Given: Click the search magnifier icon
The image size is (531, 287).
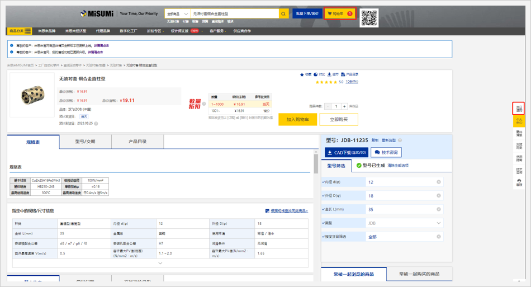Looking at the screenshot, I should [283, 13].
